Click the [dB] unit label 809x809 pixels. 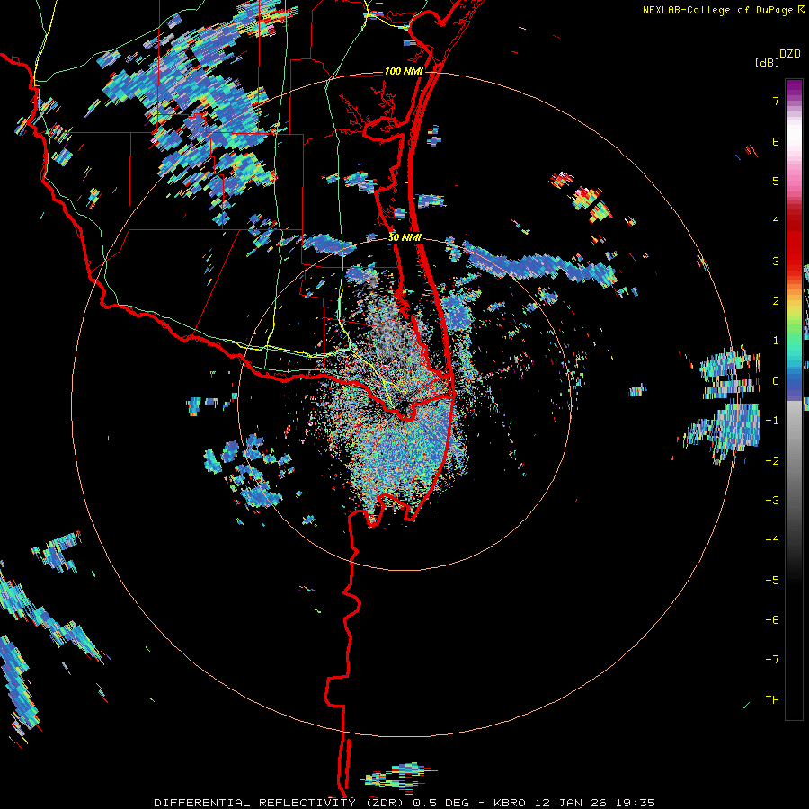pos(767,62)
